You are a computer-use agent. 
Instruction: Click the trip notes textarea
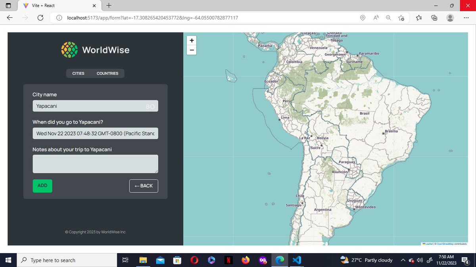[x=95, y=164]
